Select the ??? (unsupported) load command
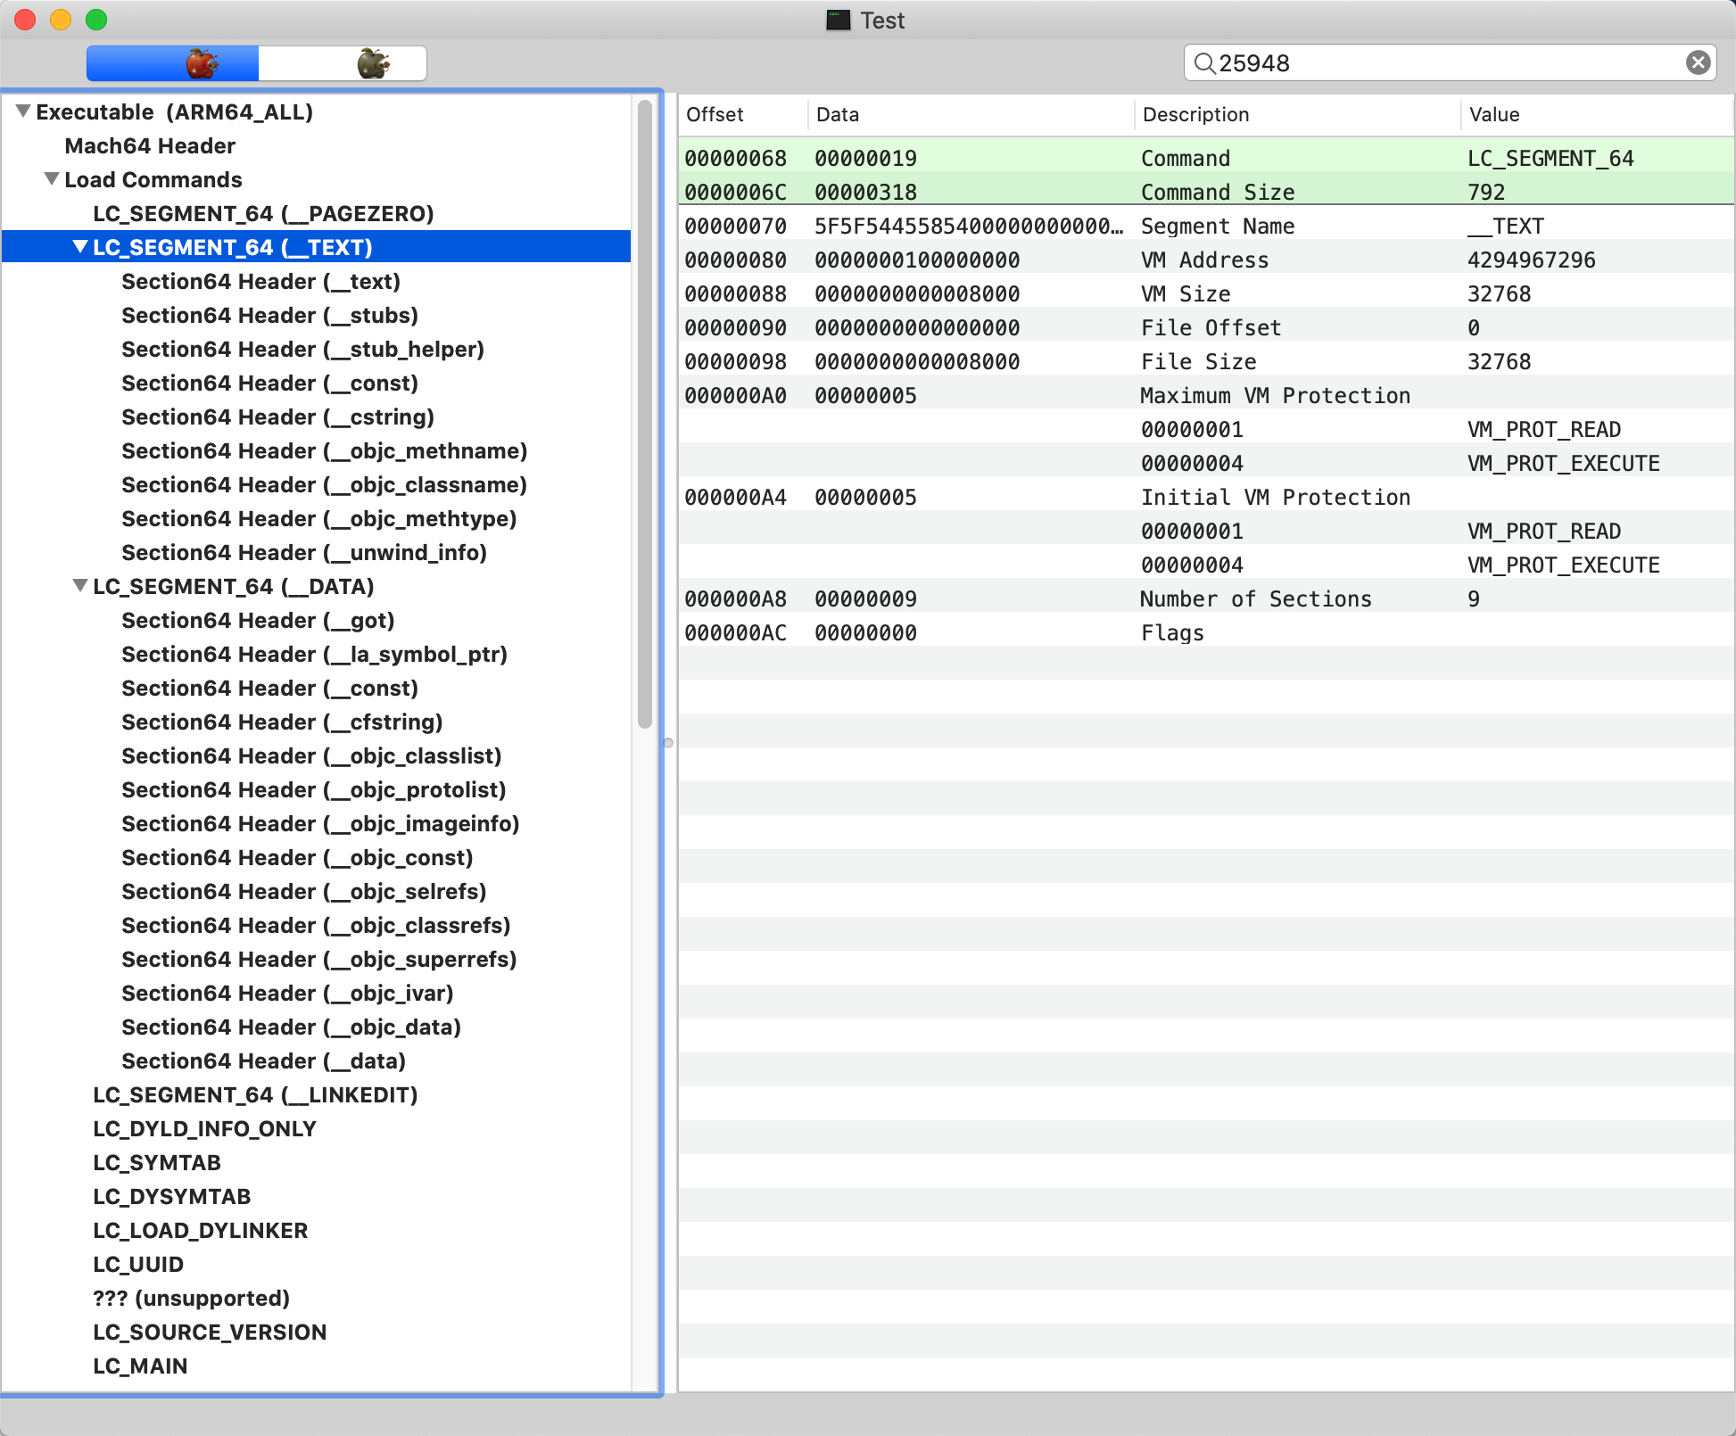Image resolution: width=1736 pixels, height=1436 pixels. coord(191,1298)
